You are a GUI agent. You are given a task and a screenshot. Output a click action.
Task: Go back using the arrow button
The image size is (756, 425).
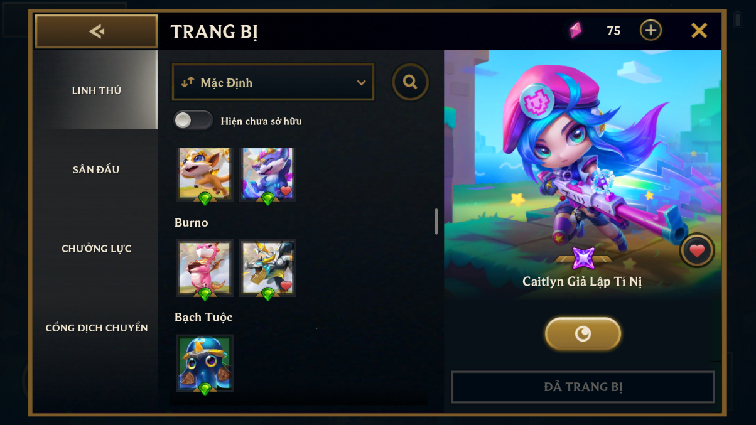pyautogui.click(x=96, y=31)
